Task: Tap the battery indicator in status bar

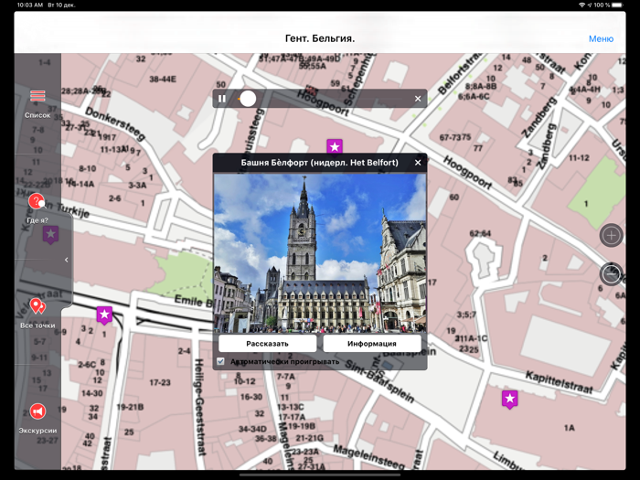Action: (x=617, y=5)
